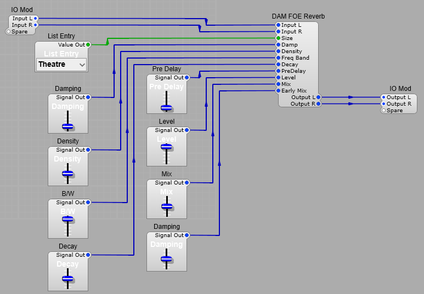
Task: Click the B/W slider handle
Action: coord(68,218)
